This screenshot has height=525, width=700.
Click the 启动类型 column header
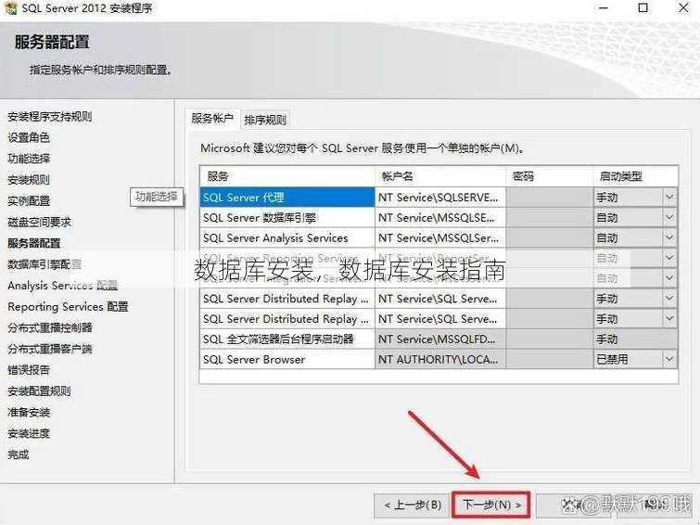tap(636, 176)
